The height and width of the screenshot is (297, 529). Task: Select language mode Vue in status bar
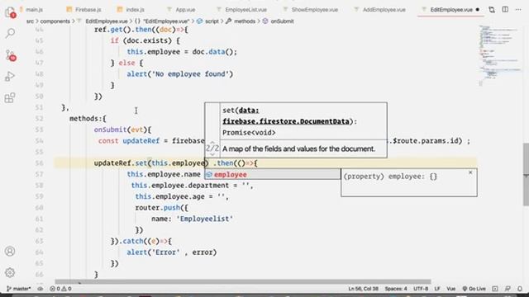pyautogui.click(x=451, y=289)
